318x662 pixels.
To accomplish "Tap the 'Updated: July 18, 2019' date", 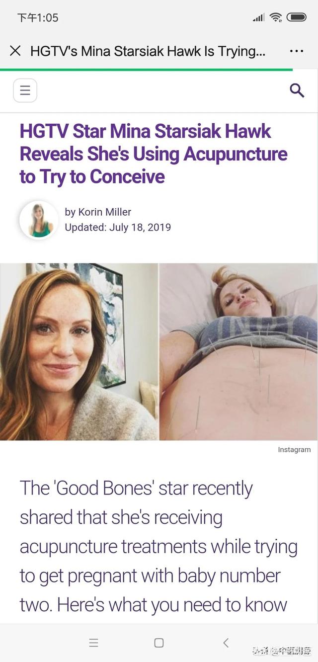I will pyautogui.click(x=118, y=228).
